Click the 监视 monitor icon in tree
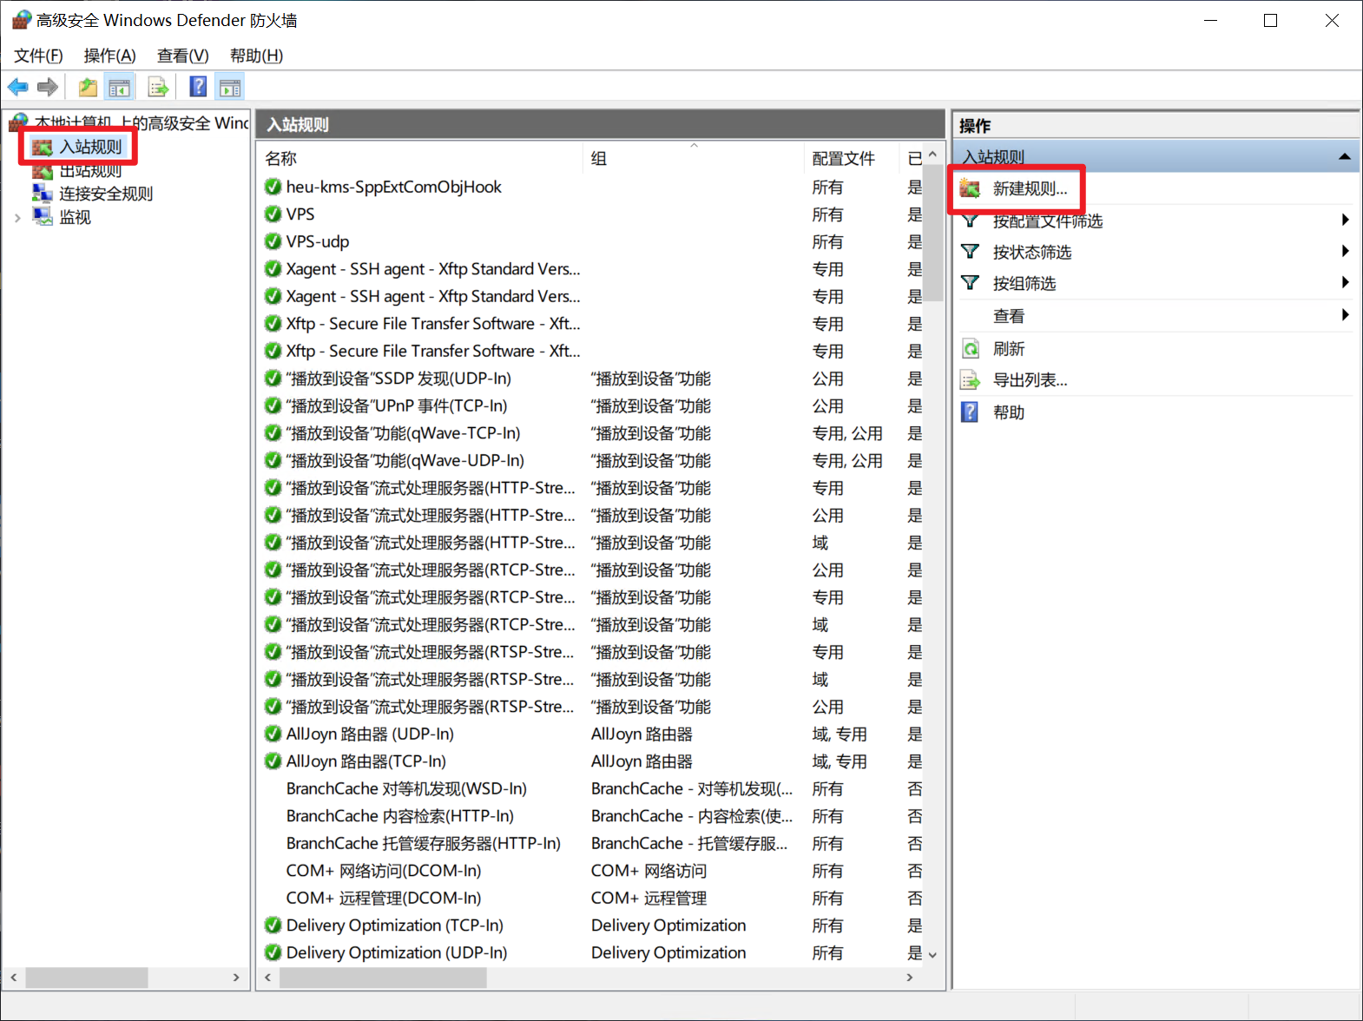Screen dimensions: 1363x1021 pyautogui.click(x=43, y=216)
